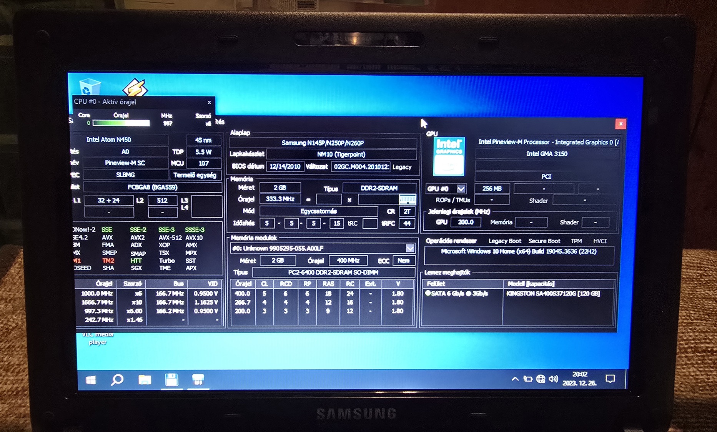Click the memory module icon beside the clock fields

coord(407,199)
